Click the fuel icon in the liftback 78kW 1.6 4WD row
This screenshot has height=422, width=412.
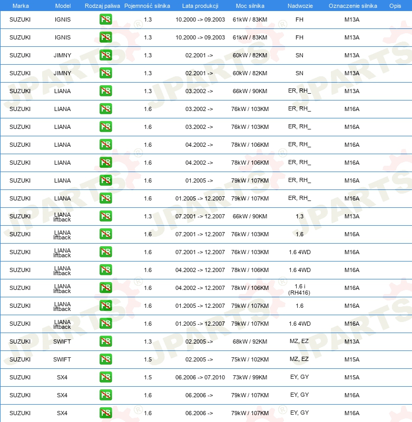pos(105,270)
